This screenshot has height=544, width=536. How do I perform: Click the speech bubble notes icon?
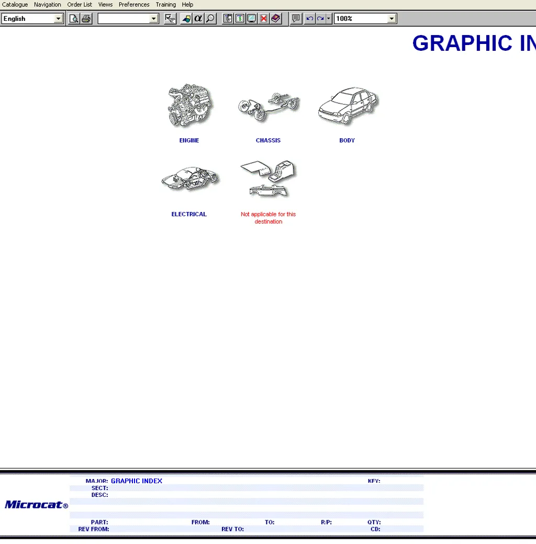pyautogui.click(x=296, y=19)
